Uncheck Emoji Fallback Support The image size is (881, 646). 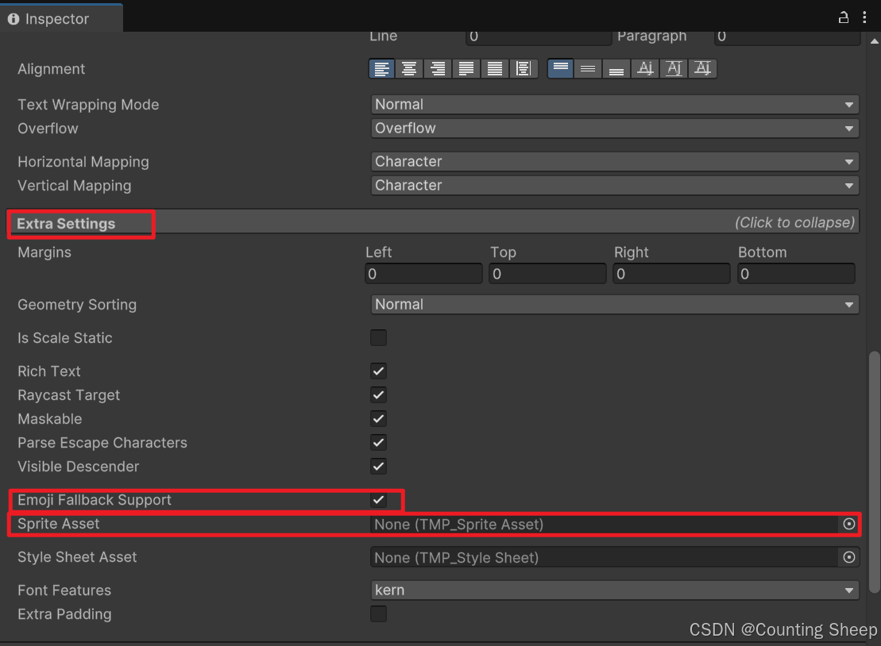tap(378, 500)
